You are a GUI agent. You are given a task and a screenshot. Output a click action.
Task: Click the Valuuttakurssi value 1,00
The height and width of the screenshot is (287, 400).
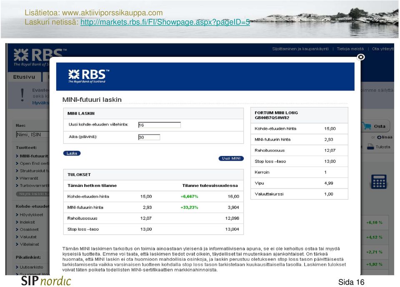pos(329,194)
